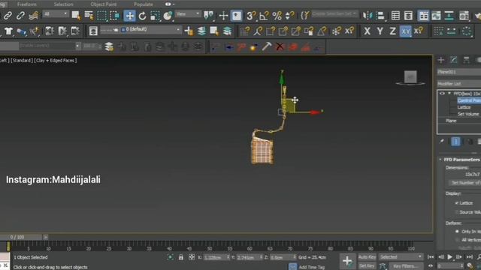Open the Schematic View icon
Image resolution: width=481 pixels, height=270 pixels.
[449, 16]
